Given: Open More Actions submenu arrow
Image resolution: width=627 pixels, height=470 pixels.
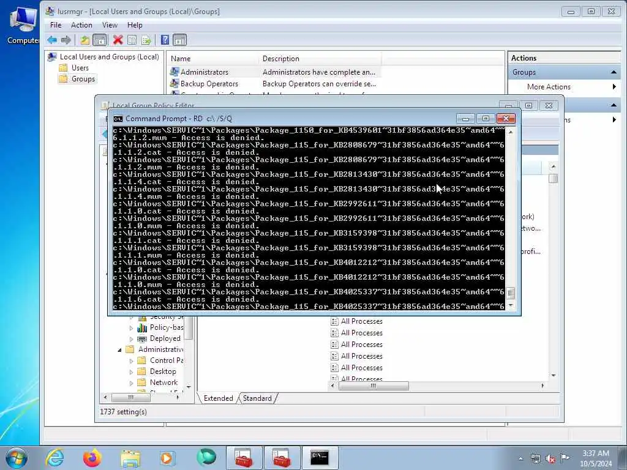Looking at the screenshot, I should click(614, 87).
